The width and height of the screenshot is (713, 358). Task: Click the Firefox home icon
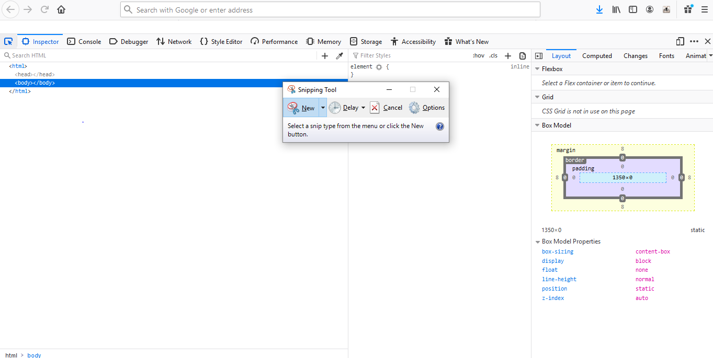[61, 9]
